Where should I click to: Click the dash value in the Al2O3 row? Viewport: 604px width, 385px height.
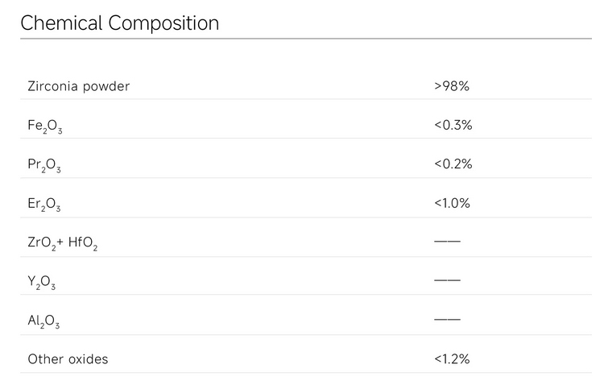(x=447, y=320)
